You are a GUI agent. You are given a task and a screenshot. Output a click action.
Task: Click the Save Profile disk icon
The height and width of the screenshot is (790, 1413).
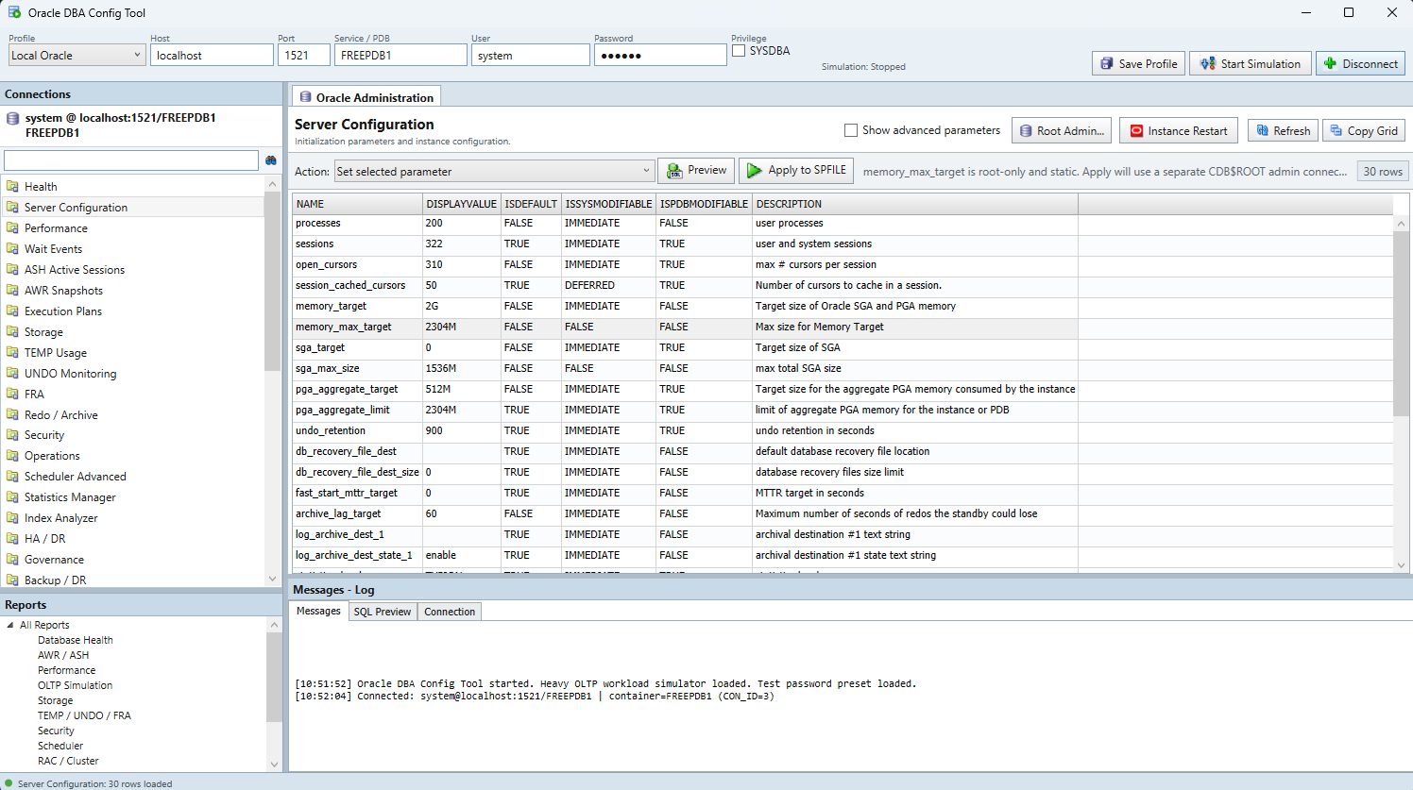click(x=1107, y=63)
